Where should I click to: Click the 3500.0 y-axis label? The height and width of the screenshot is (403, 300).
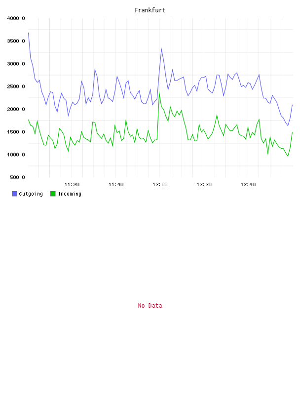point(16,41)
